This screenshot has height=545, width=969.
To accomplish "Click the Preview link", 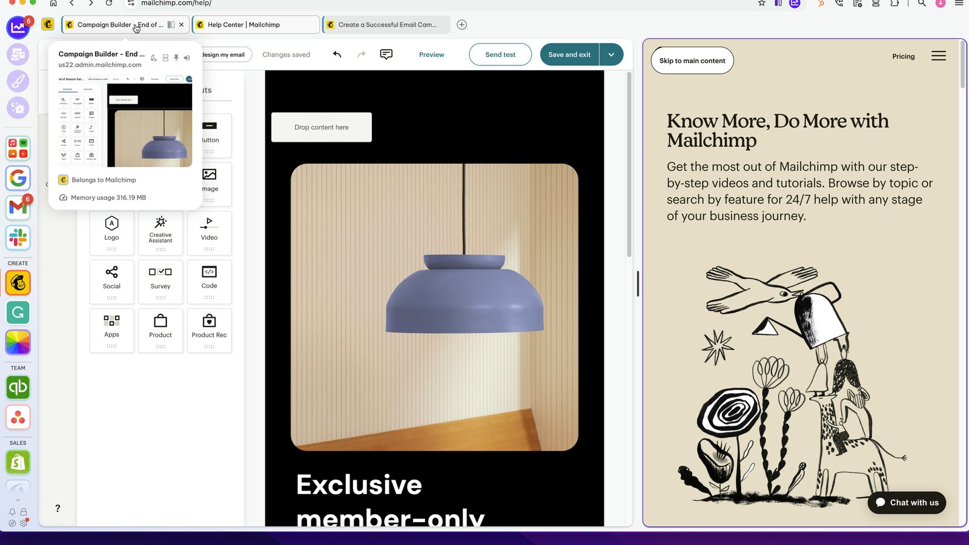I will tap(432, 54).
